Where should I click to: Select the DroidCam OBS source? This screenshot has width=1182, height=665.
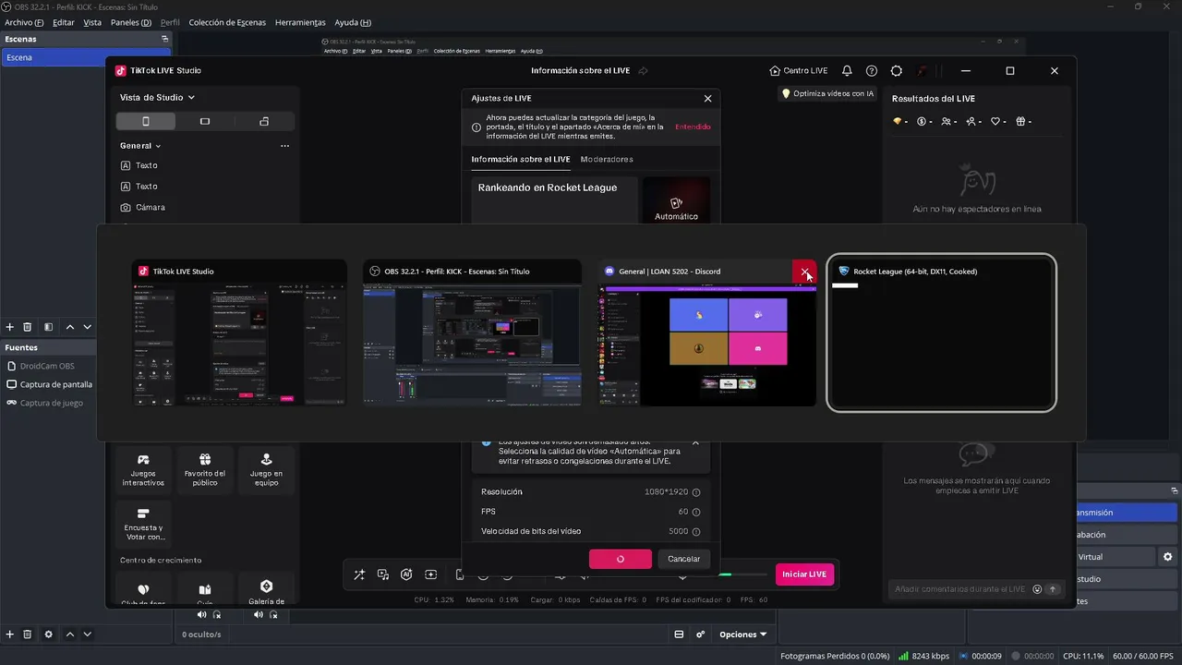[x=48, y=366]
